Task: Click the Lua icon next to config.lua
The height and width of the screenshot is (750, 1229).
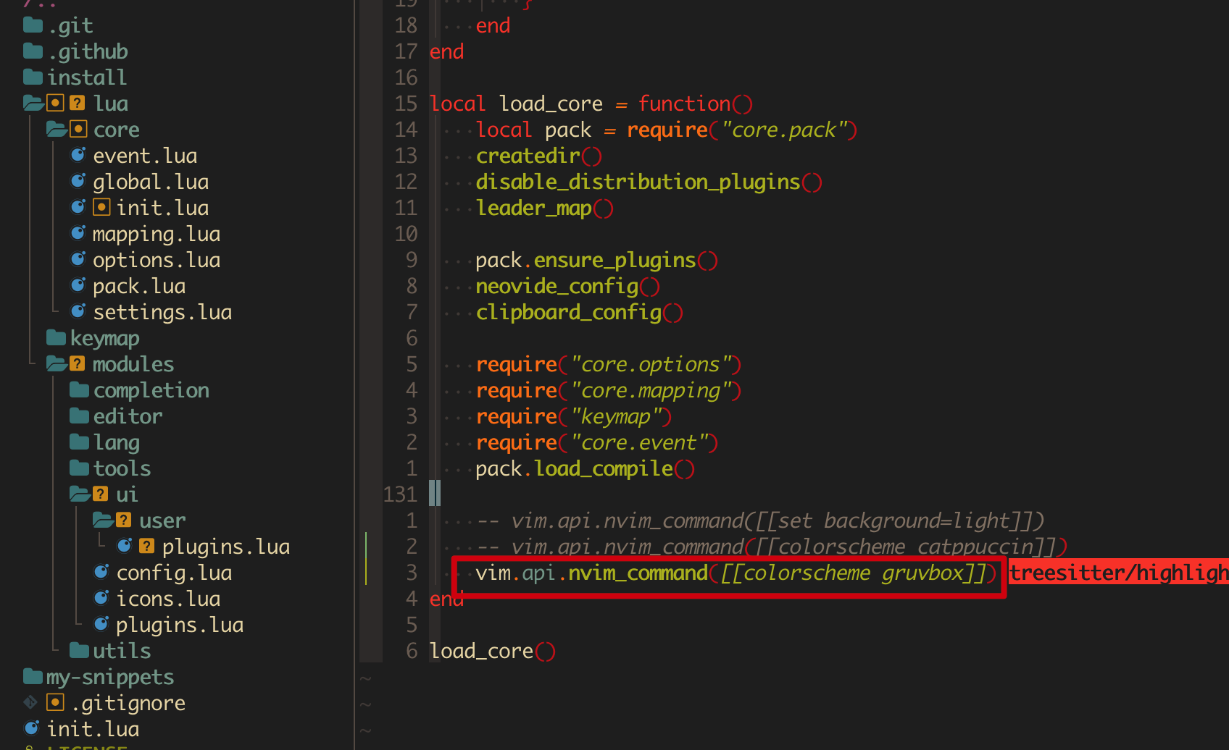Action: click(x=101, y=571)
